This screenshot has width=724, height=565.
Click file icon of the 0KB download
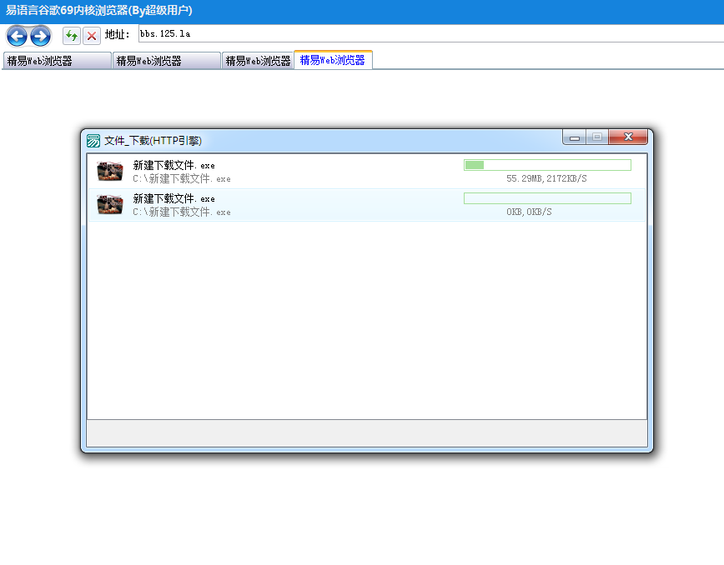click(110, 204)
